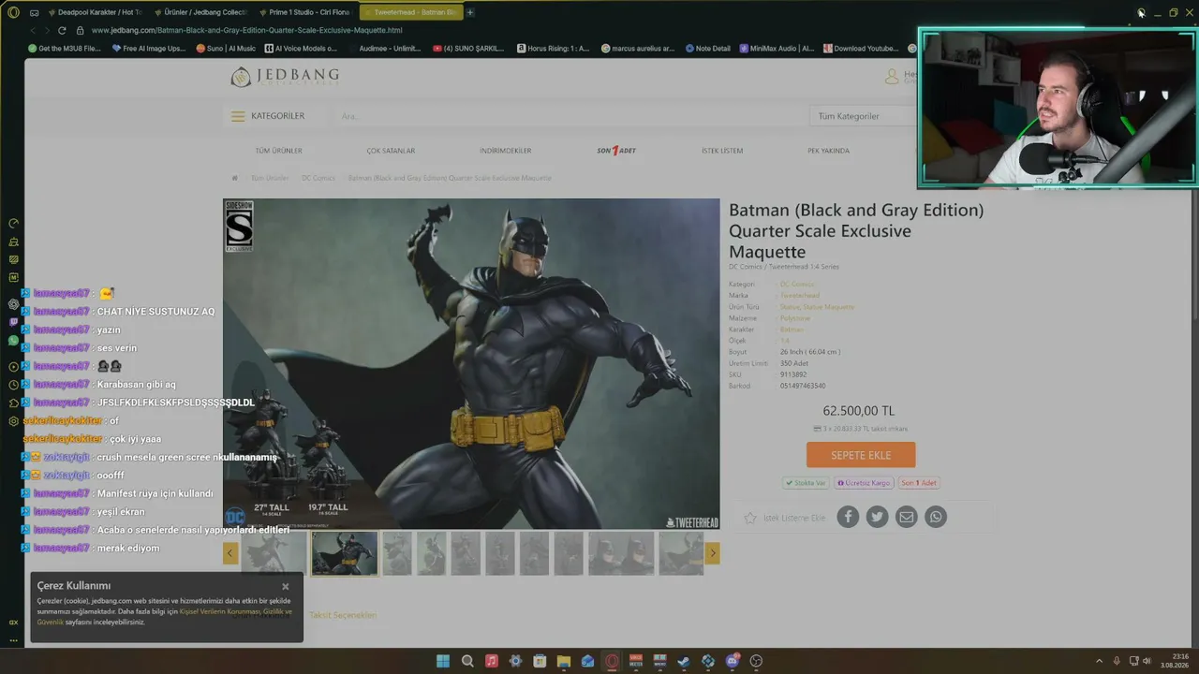Click the SEPETE EKLE button
Viewport: 1199px width, 674px height.
(x=861, y=455)
